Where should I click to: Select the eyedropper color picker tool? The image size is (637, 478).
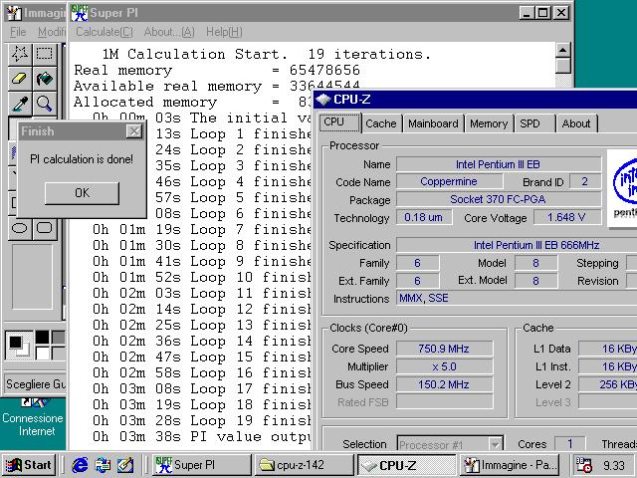(20, 104)
